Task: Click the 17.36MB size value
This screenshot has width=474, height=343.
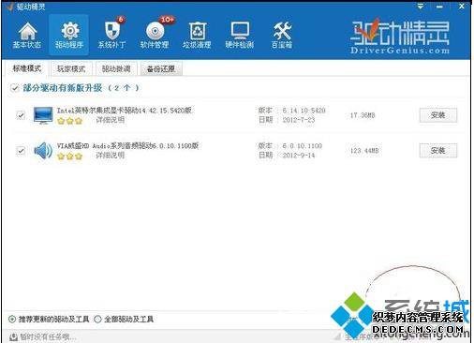Action: 363,115
